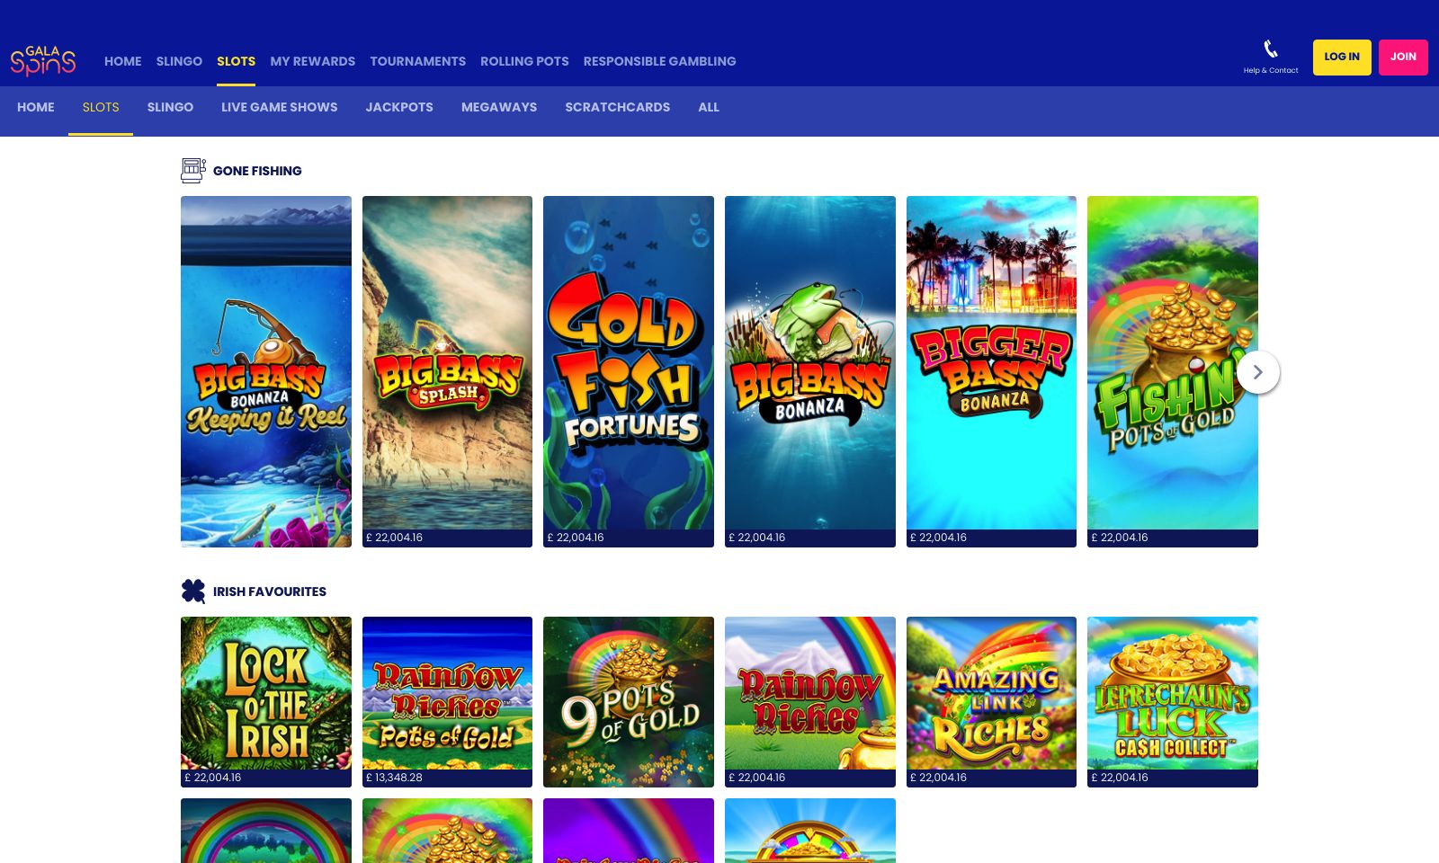Open the Responsible Gambling link
This screenshot has width=1439, height=863.
[x=659, y=61]
